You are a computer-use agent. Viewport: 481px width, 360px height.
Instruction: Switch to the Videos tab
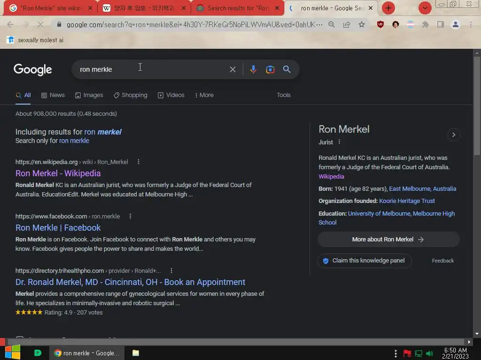click(171, 95)
